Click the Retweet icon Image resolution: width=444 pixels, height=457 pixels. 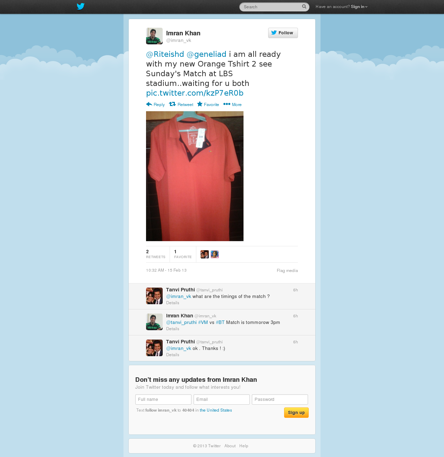(172, 104)
